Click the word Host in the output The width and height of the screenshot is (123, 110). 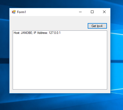coord(17,33)
